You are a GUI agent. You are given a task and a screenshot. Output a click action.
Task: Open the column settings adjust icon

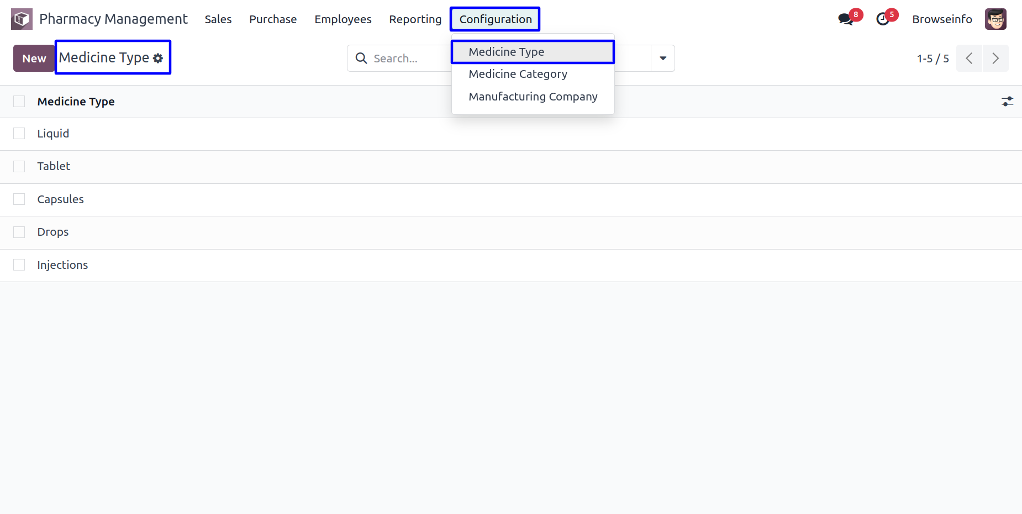1007,102
